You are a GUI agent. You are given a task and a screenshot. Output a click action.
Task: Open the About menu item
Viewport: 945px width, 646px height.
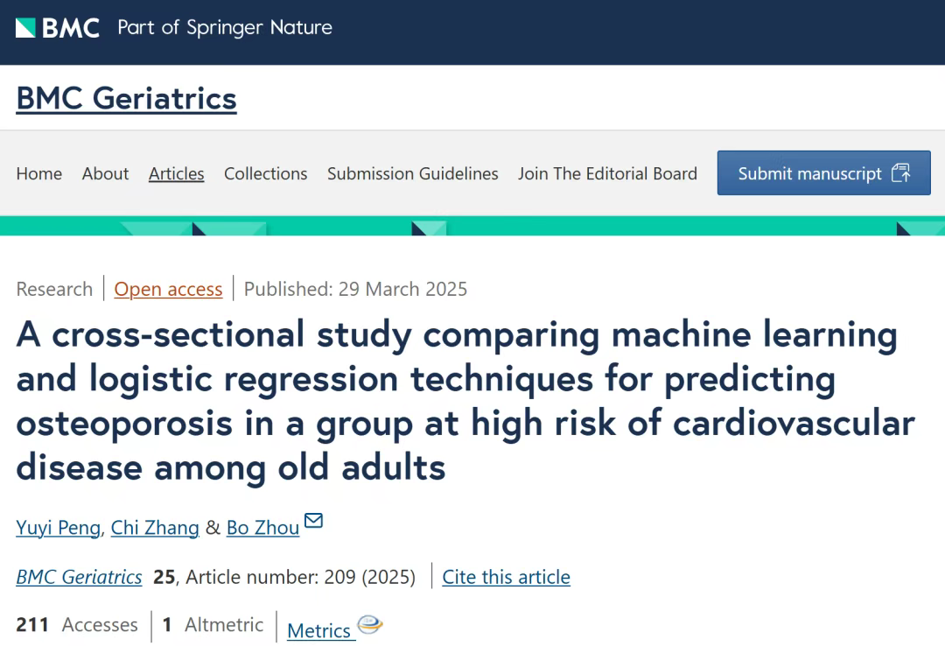tap(106, 173)
